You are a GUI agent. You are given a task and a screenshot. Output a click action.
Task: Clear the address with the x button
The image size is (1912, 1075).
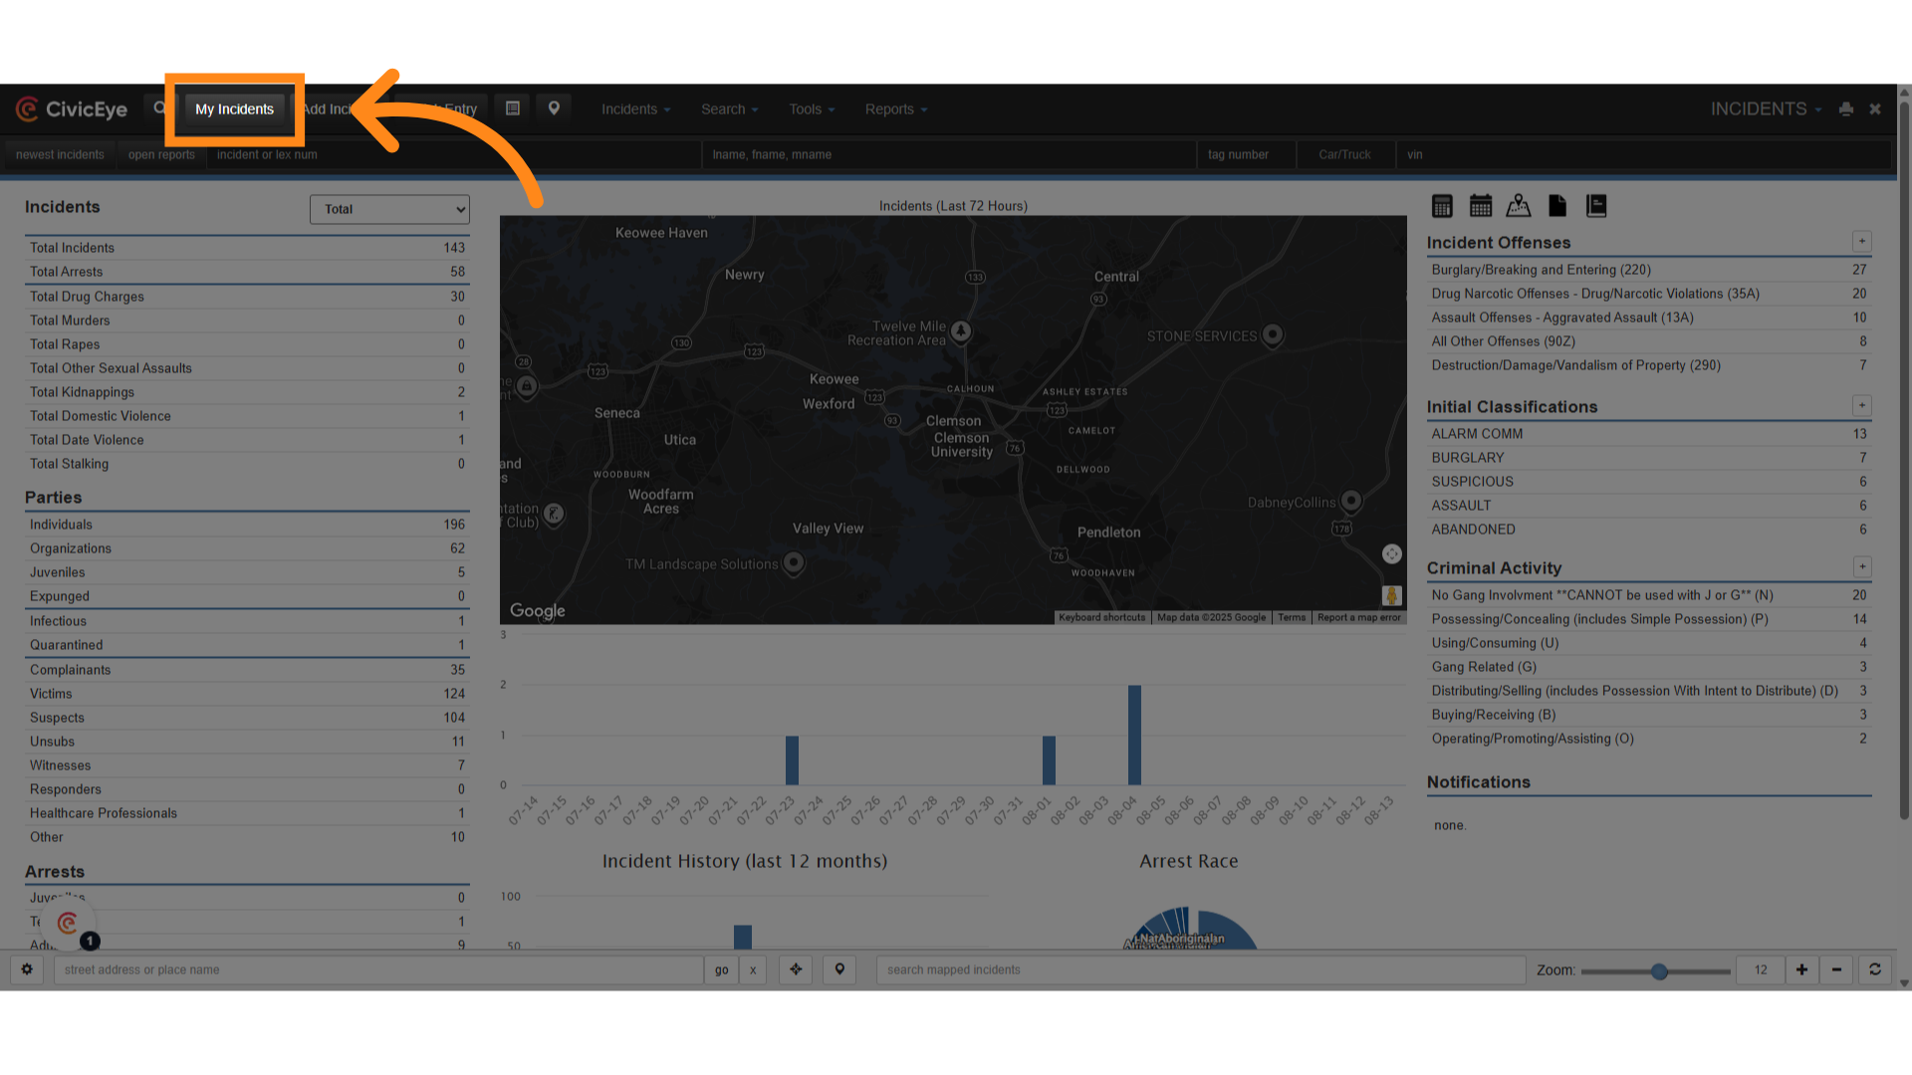tap(753, 969)
